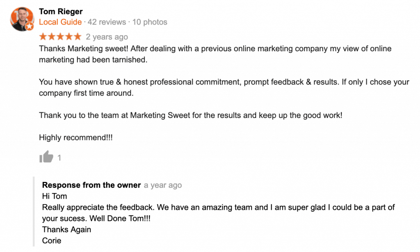The width and height of the screenshot is (420, 252).
Task: Click Tom Rieger's profile photo
Action: (x=21, y=18)
